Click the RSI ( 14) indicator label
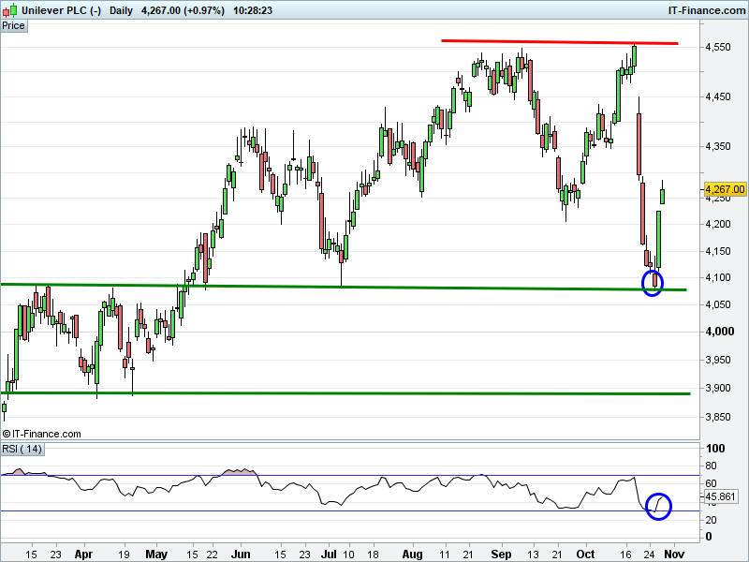749x562 pixels. 22,449
